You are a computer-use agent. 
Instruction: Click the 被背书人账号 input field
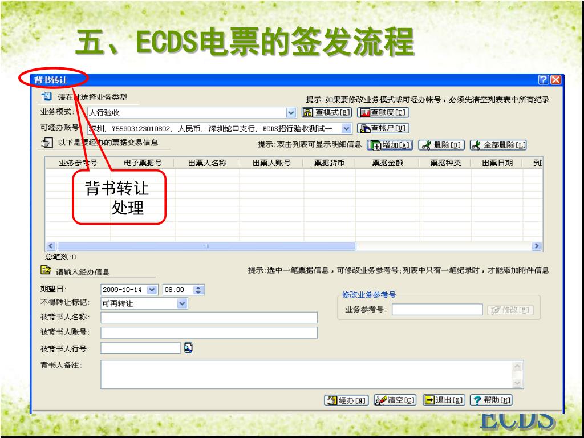209,332
